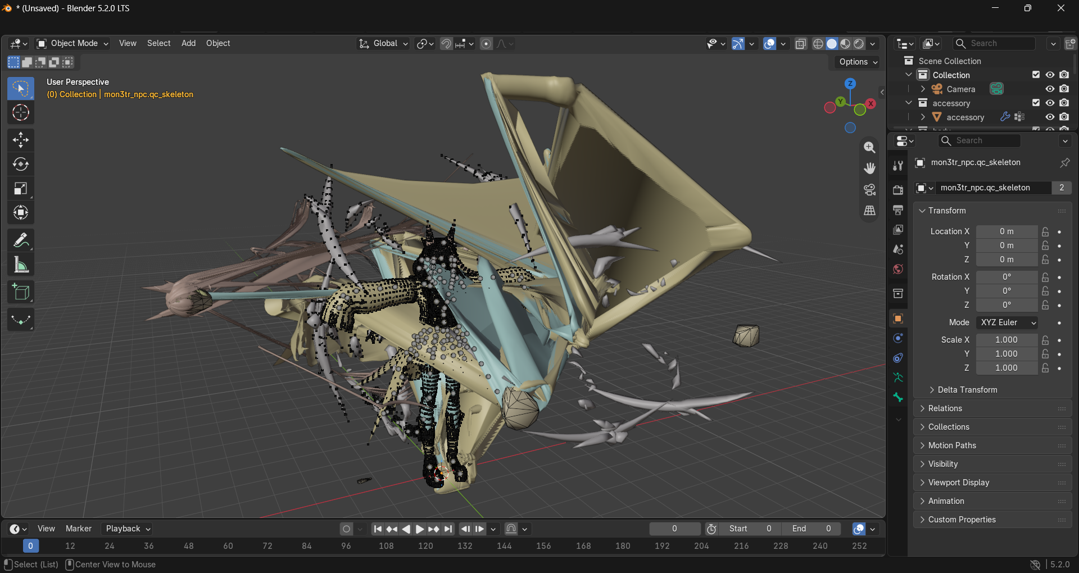This screenshot has width=1079, height=573.
Task: Click the End frame field
Action: [810, 529]
